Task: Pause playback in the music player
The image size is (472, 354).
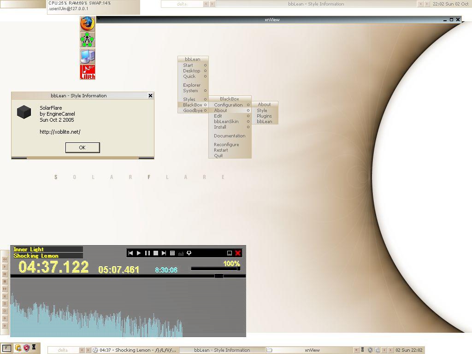Action: [147, 253]
